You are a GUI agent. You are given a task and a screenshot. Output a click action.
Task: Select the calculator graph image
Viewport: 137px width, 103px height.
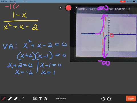(x=104, y=33)
